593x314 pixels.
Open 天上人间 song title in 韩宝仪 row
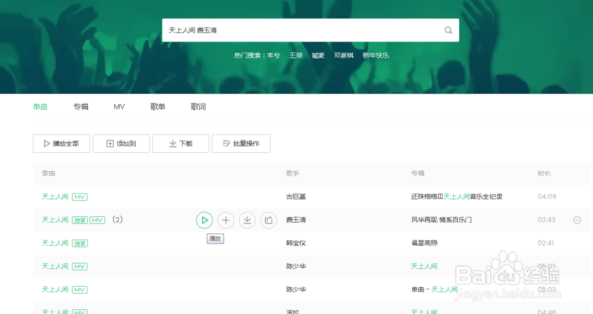click(x=55, y=243)
